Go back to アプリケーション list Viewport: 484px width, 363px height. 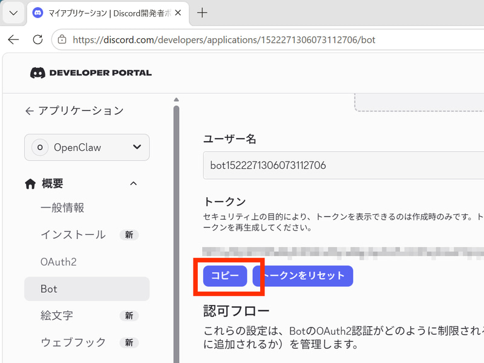coord(74,111)
